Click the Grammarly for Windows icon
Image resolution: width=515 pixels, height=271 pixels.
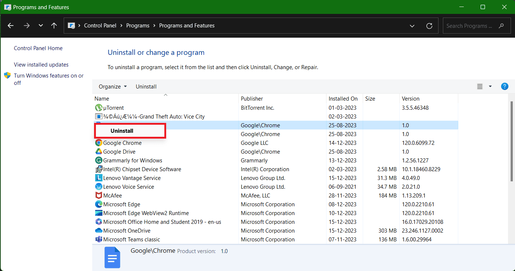tap(98, 161)
